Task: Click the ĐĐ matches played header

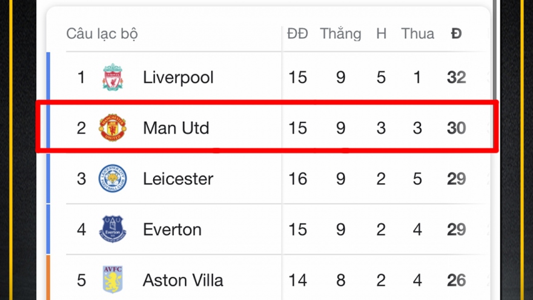Action: tap(297, 33)
